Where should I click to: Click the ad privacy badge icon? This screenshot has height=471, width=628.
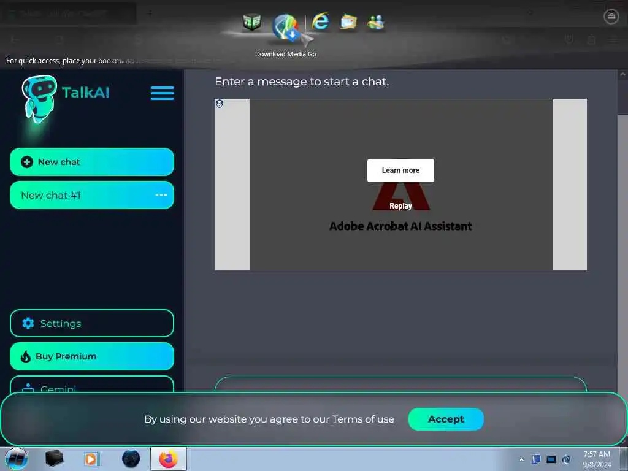[x=220, y=104]
